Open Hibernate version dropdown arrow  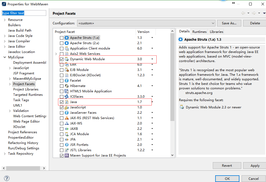[152, 86]
